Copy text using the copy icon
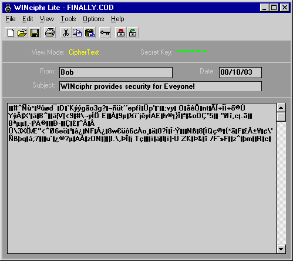This screenshot has height=261, width=293. point(78,33)
